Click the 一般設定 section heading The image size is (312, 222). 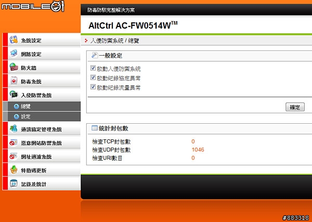(110, 56)
